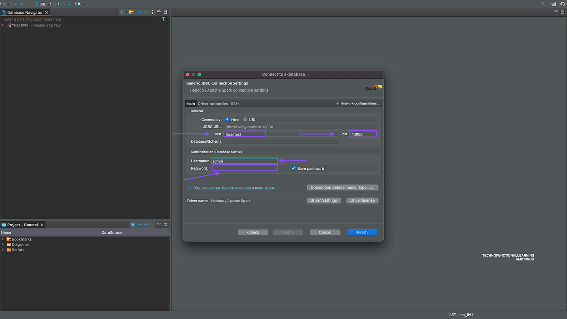Create a new folder in Database Navigator

[x=131, y=12]
